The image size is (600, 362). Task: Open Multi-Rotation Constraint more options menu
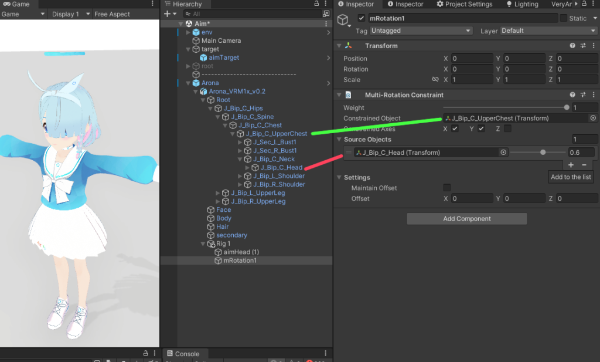click(x=593, y=95)
